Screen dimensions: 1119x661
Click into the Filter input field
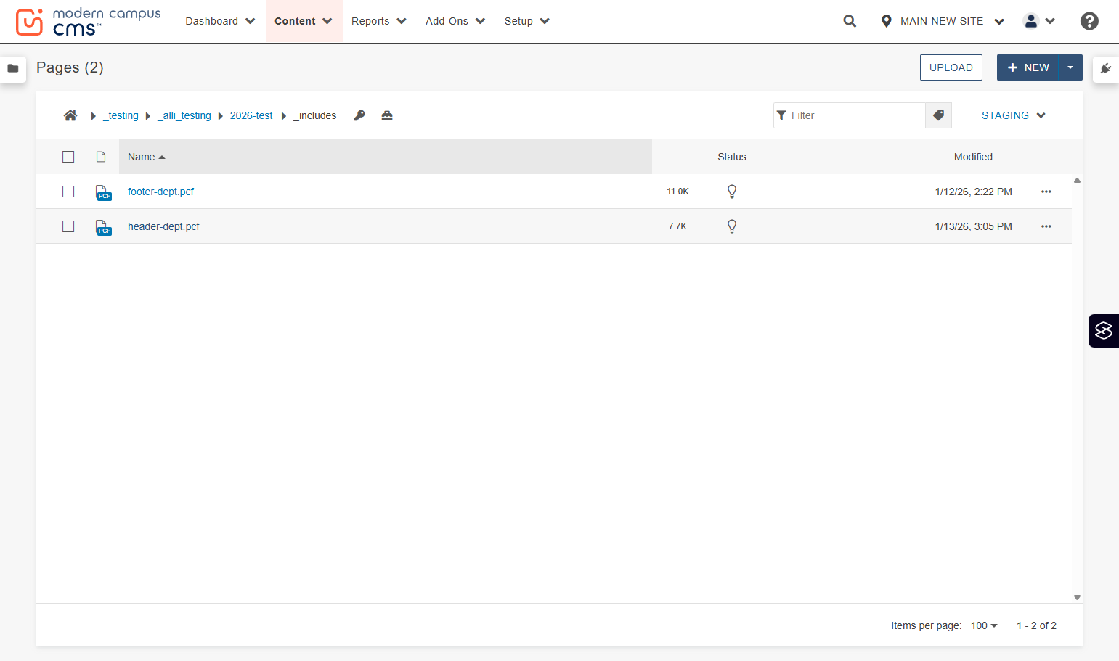[850, 115]
